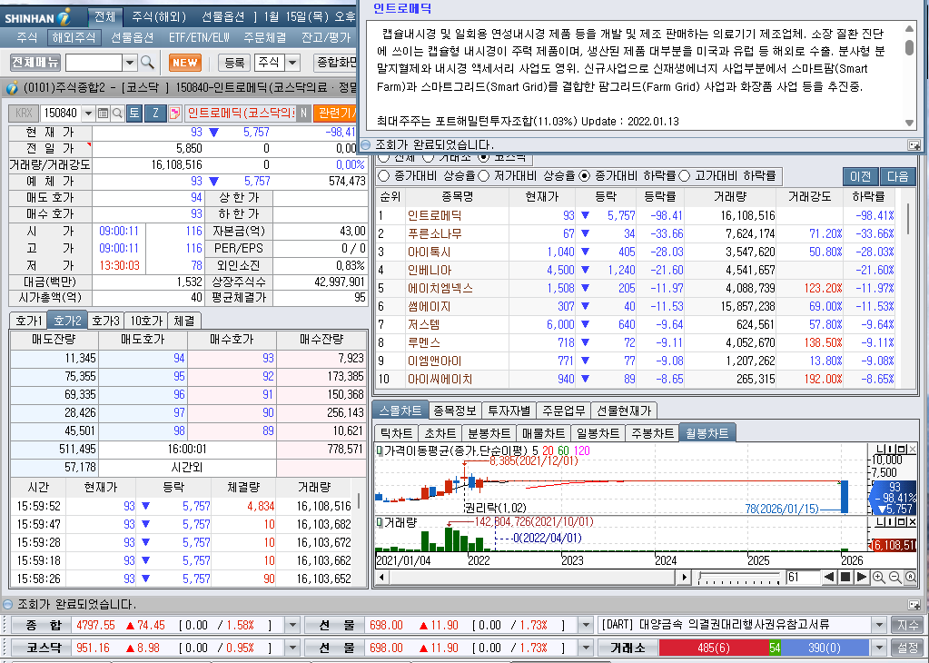Select the 저가대비 상승율 radio button
The height and width of the screenshot is (663, 929).
point(483,176)
